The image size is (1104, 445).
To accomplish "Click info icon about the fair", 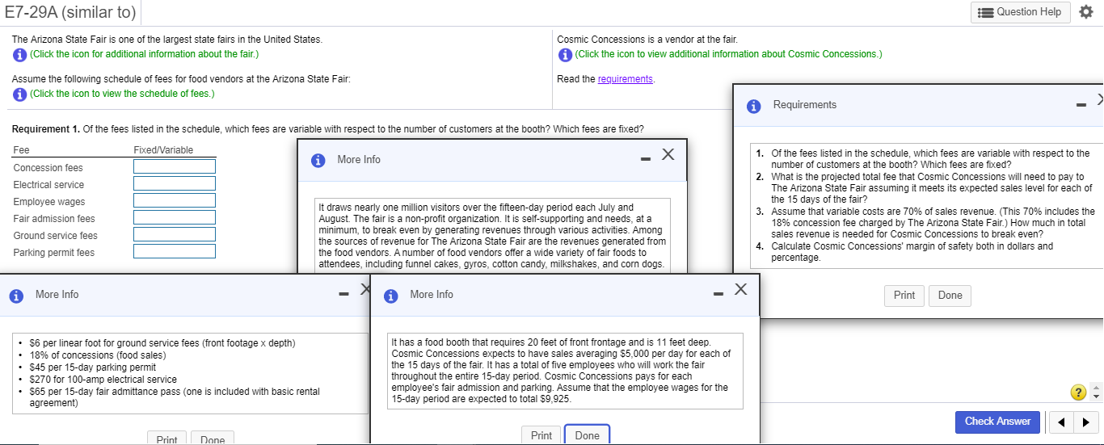I will pos(19,54).
